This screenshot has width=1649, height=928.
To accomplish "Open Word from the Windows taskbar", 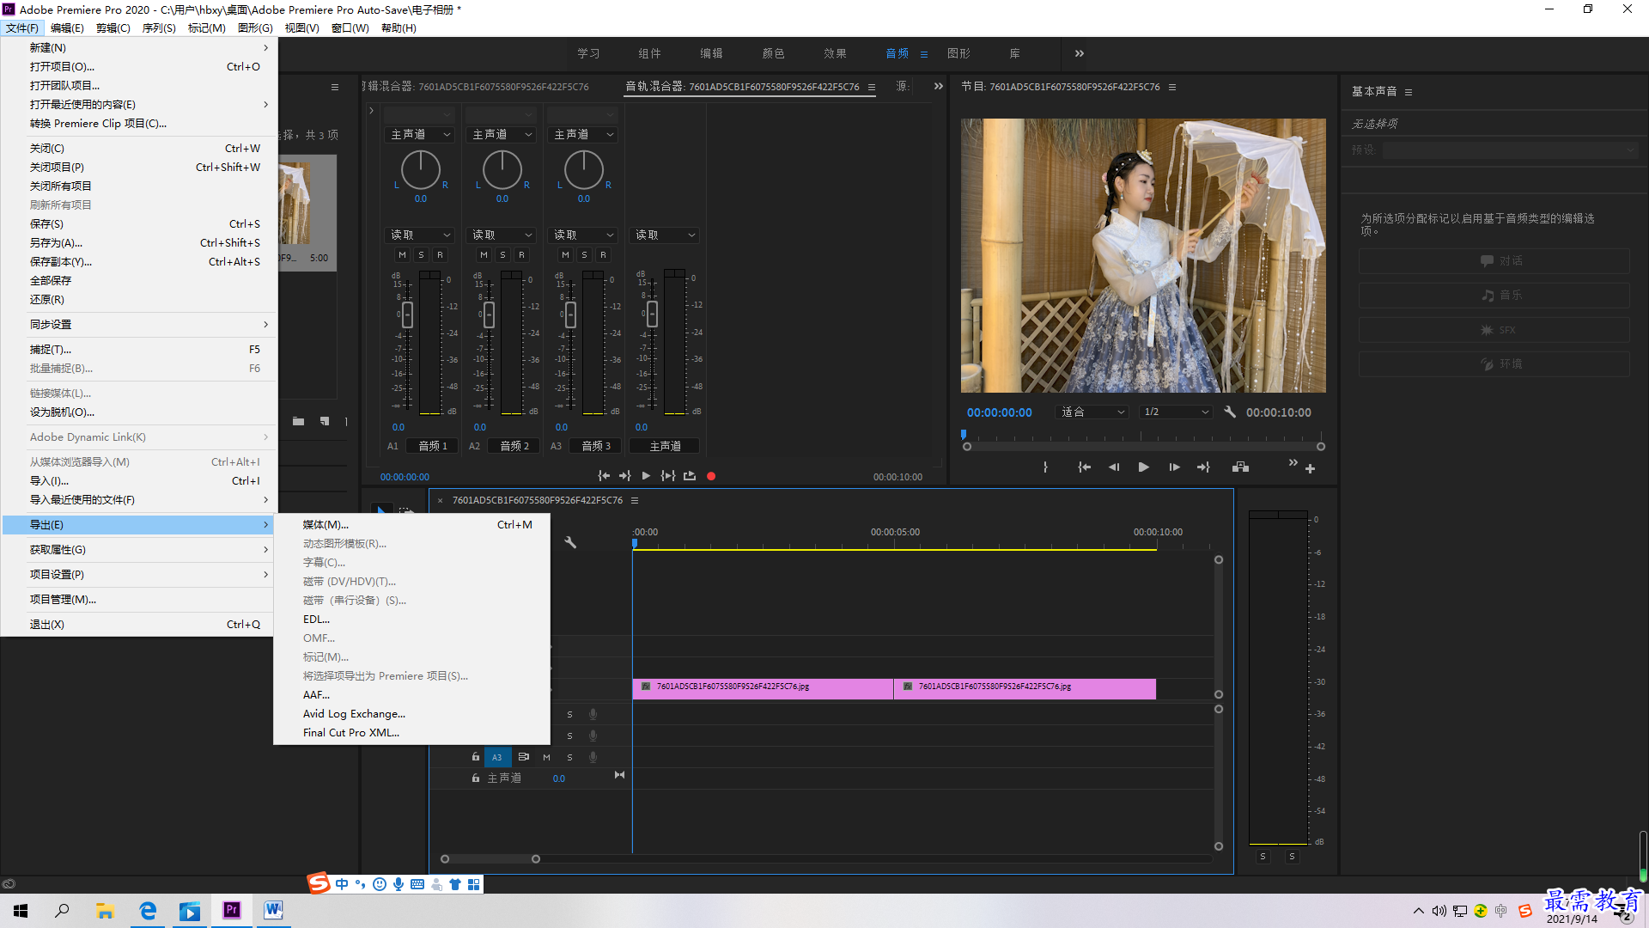I will click(x=273, y=911).
